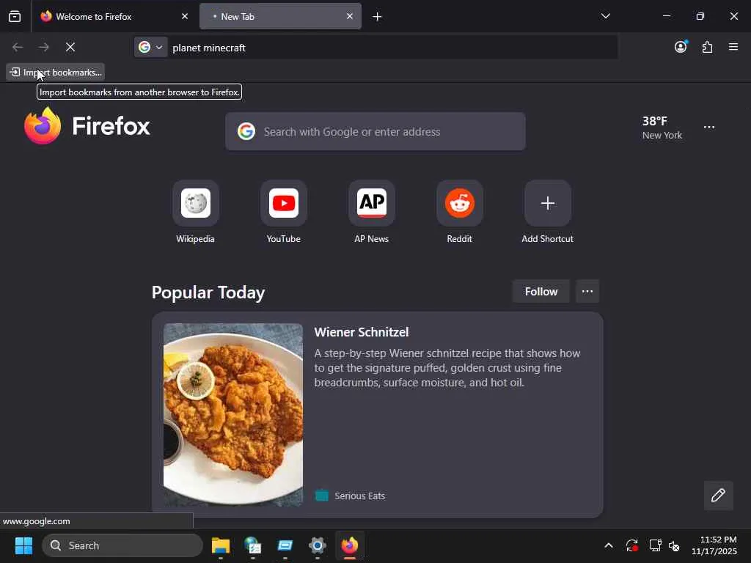Viewport: 751px width, 563px height.
Task: Open the globe app on taskbar
Action: 253,545
